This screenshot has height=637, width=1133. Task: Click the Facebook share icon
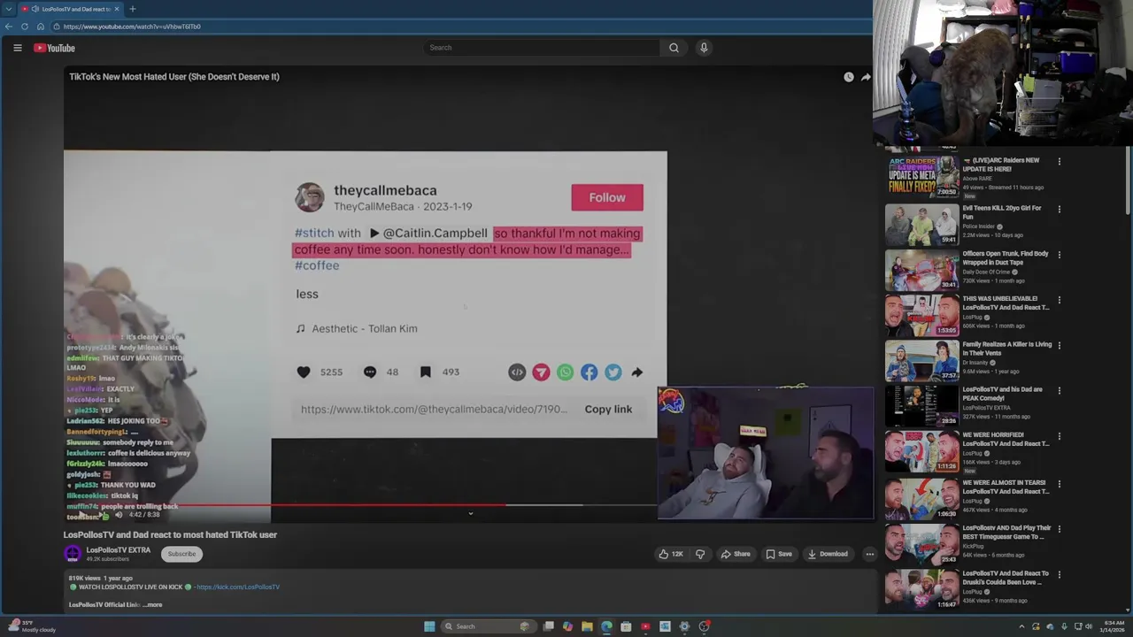click(x=589, y=372)
